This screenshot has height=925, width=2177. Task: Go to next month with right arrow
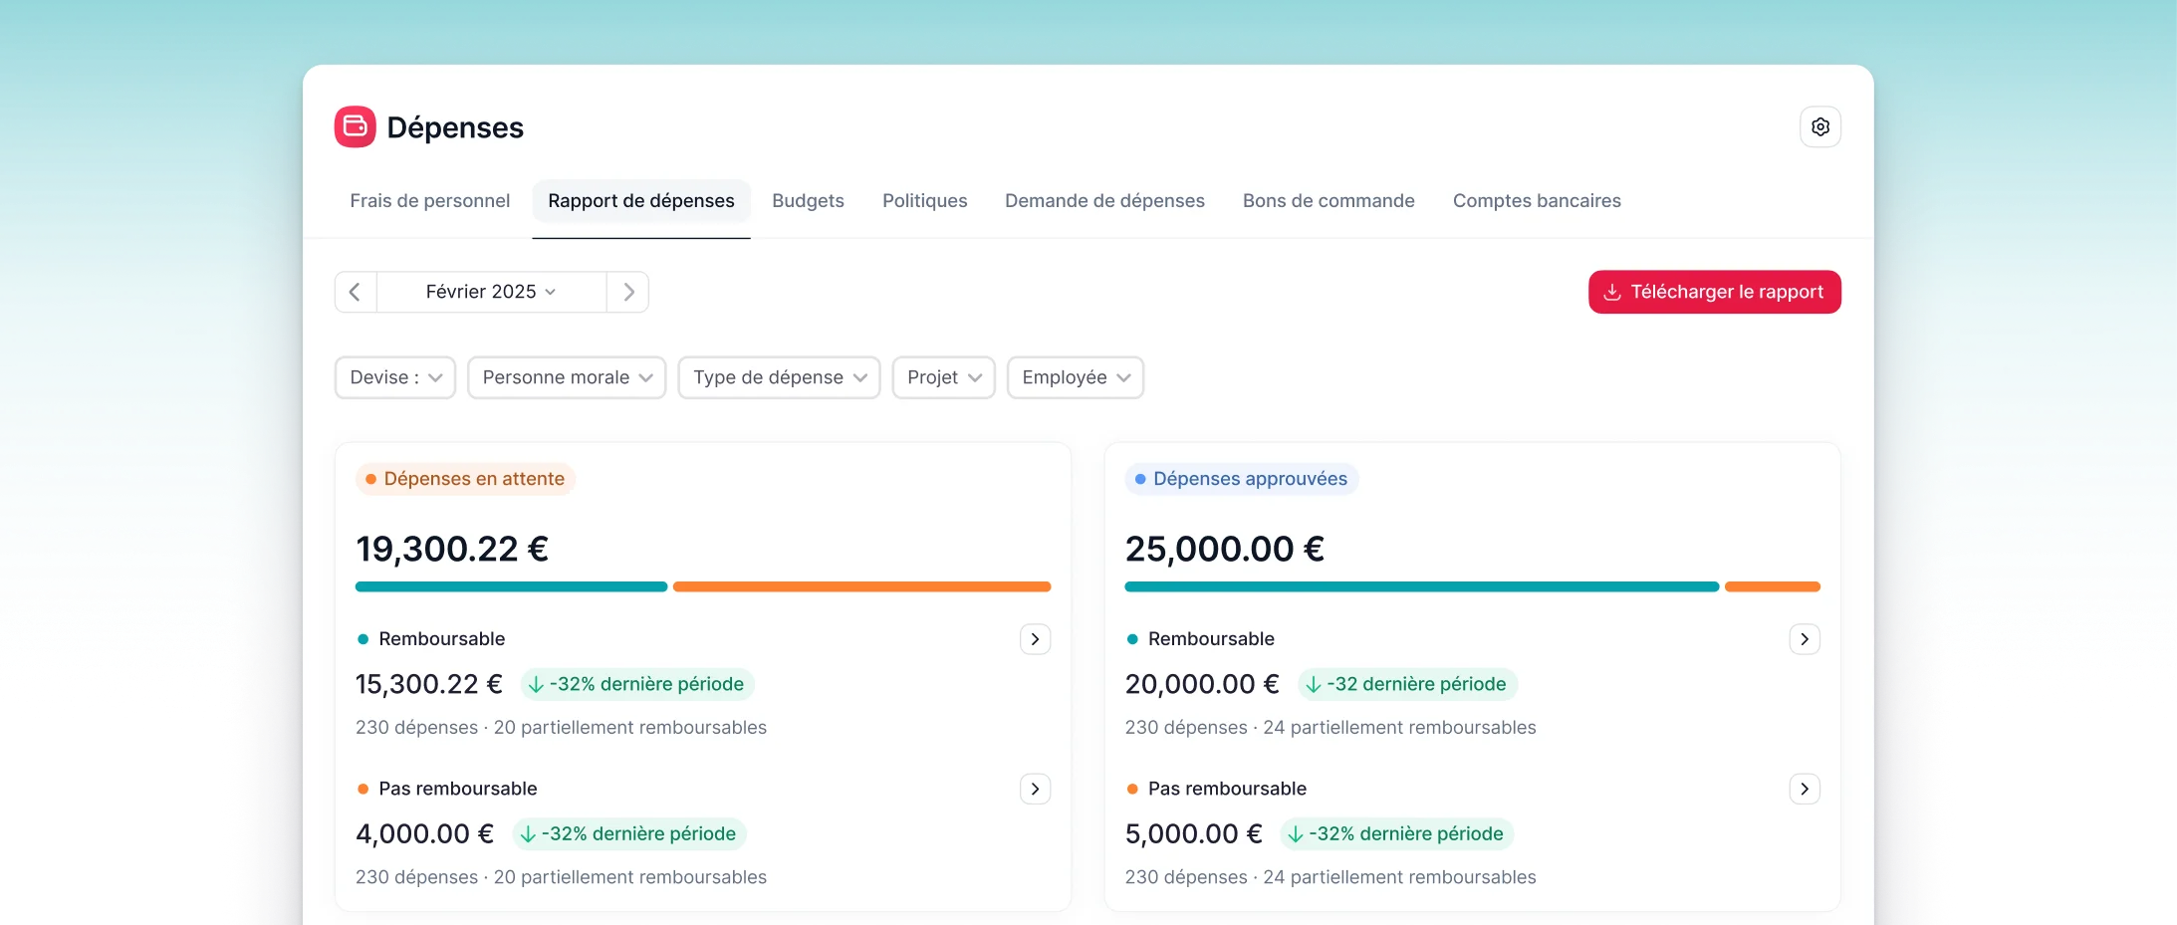click(x=628, y=292)
